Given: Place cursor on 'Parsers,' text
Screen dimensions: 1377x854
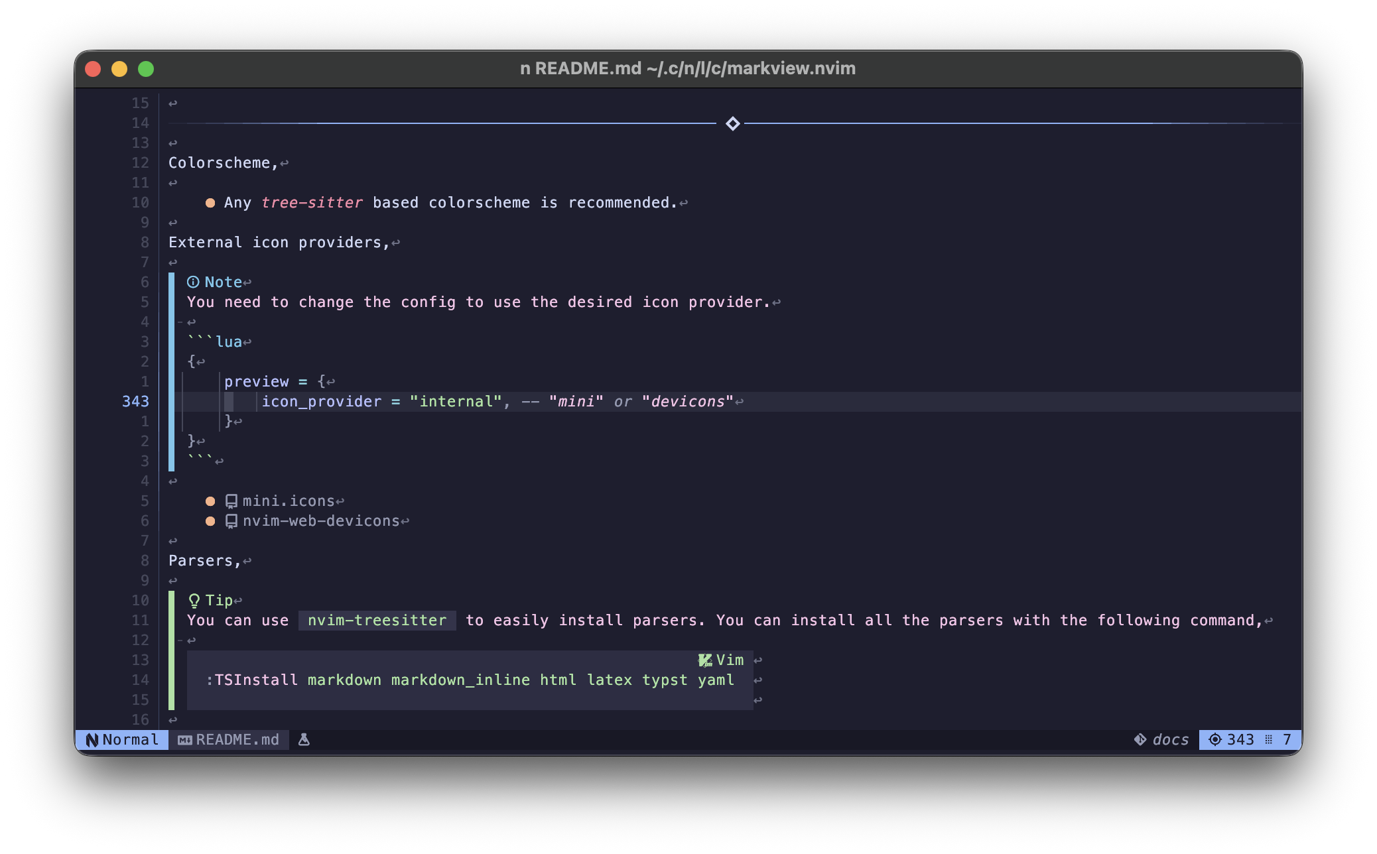Looking at the screenshot, I should [205, 561].
